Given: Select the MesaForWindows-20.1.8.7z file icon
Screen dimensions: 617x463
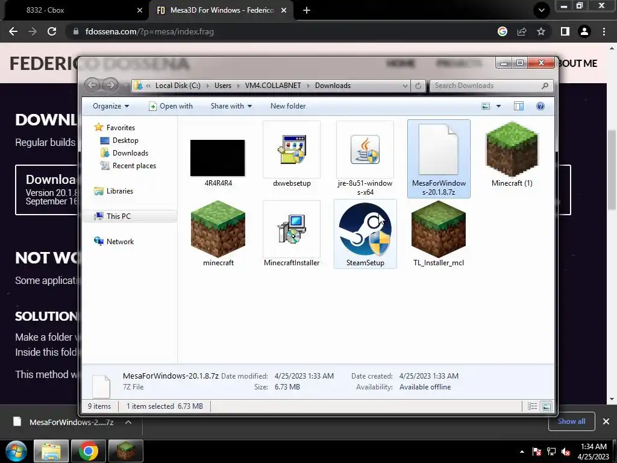Looking at the screenshot, I should [439, 150].
